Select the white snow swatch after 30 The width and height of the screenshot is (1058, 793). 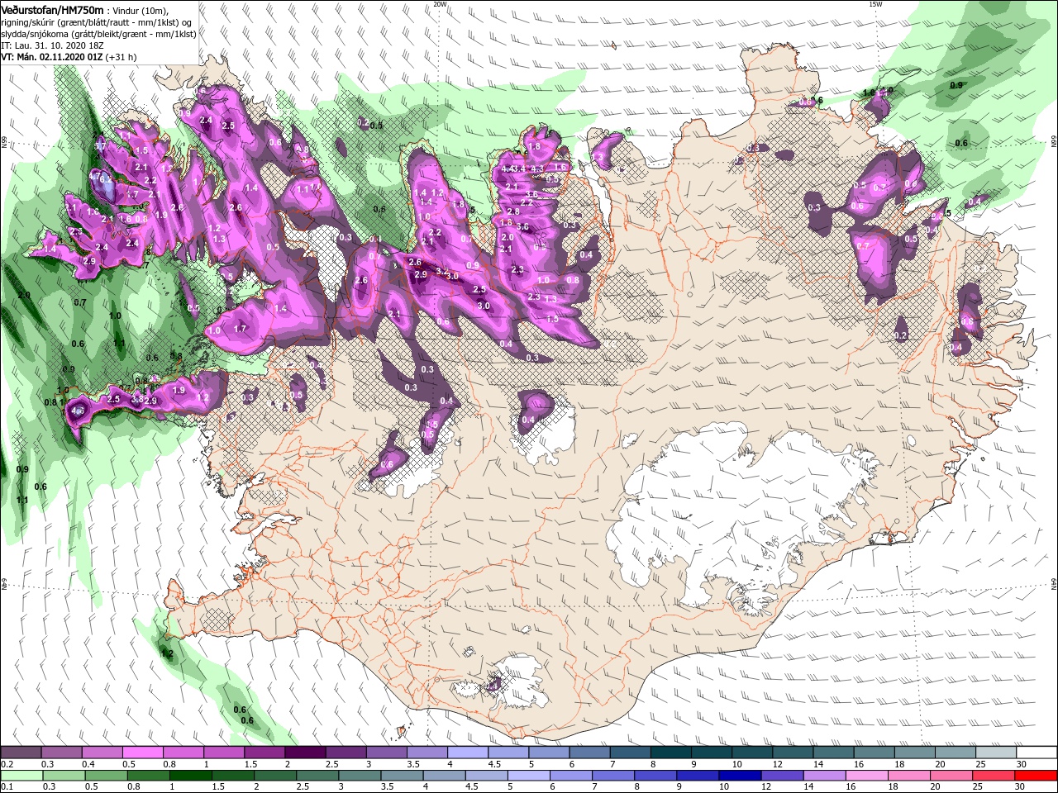(x=1037, y=753)
